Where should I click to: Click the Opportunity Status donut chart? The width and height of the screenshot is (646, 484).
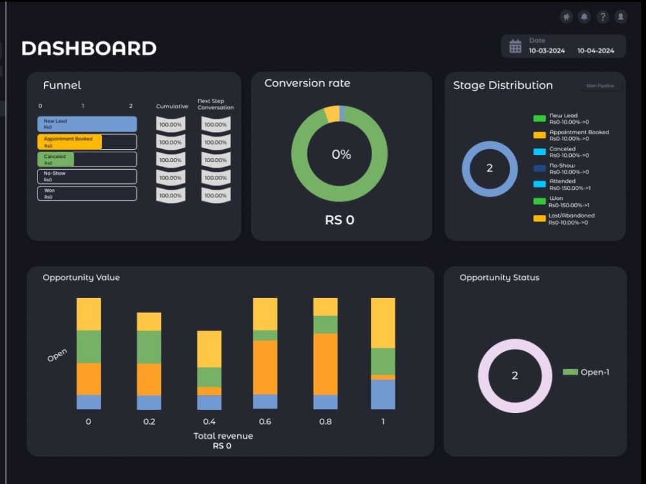pos(515,376)
